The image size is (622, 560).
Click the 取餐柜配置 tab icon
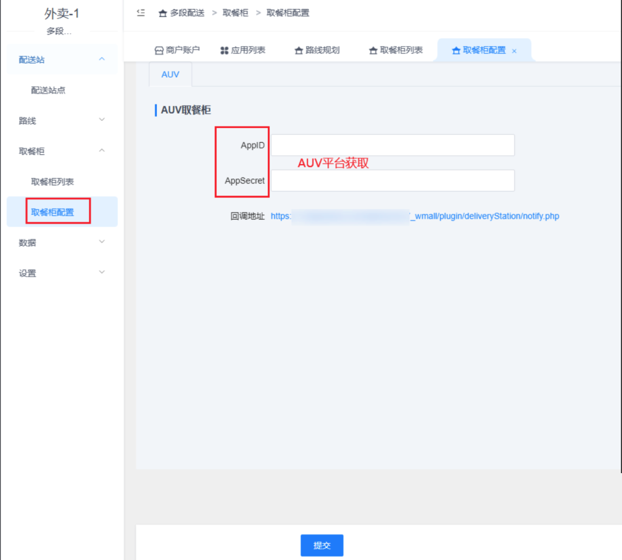[x=456, y=50]
